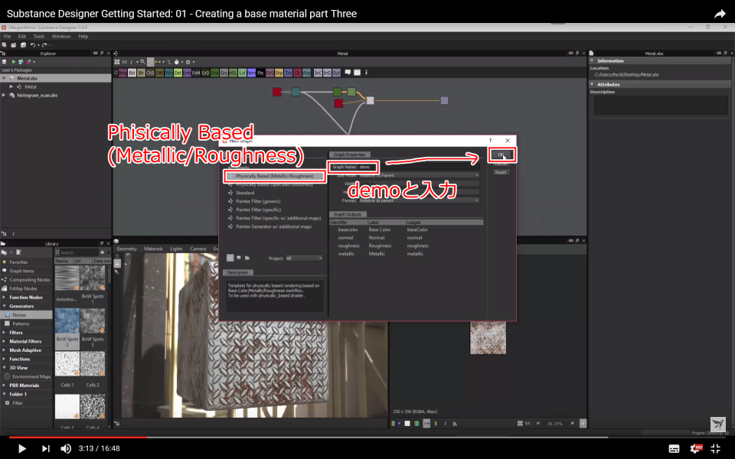Image resolution: width=735 pixels, height=459 pixels.
Task: Select Physically Based (Metallic/Roughness) template
Action: 275,176
